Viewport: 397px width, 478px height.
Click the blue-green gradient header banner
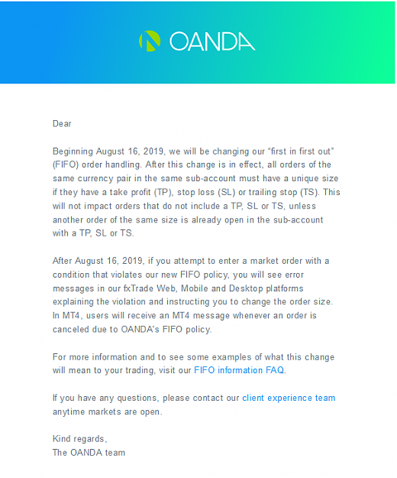point(198,42)
